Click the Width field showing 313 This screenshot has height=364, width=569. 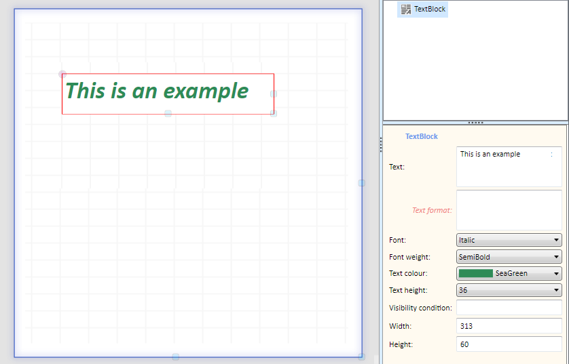[x=509, y=326]
